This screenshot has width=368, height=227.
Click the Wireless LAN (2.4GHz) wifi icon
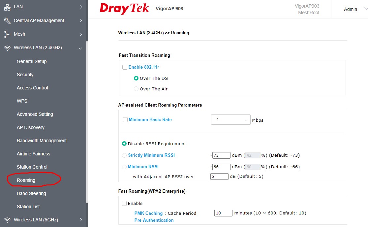point(7,48)
